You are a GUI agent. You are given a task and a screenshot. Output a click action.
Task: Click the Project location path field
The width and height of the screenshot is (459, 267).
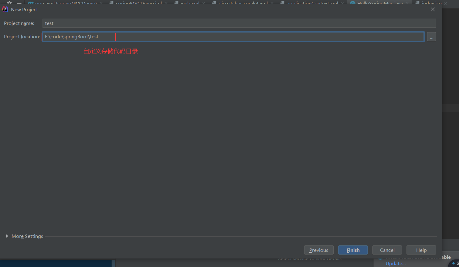pos(233,37)
